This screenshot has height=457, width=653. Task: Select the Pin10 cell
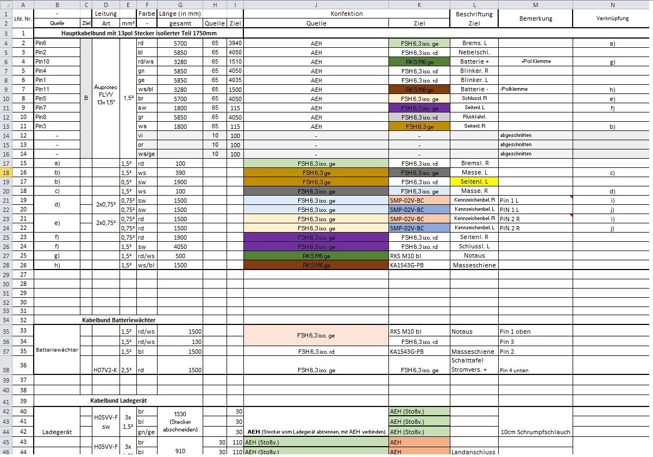click(56, 61)
